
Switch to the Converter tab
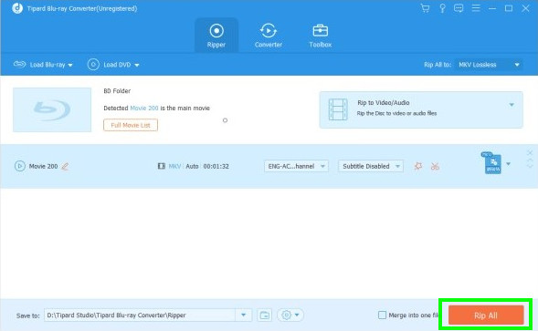[x=269, y=36]
